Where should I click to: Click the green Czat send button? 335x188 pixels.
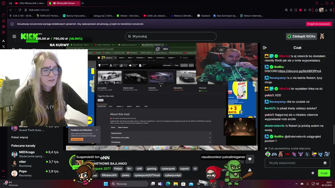click(x=324, y=173)
